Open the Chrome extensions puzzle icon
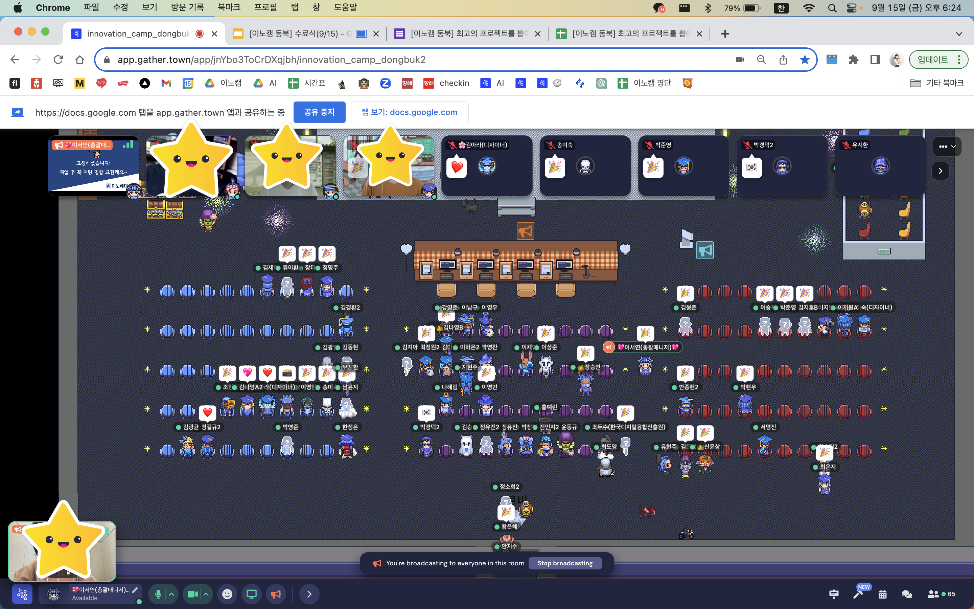 point(853,60)
